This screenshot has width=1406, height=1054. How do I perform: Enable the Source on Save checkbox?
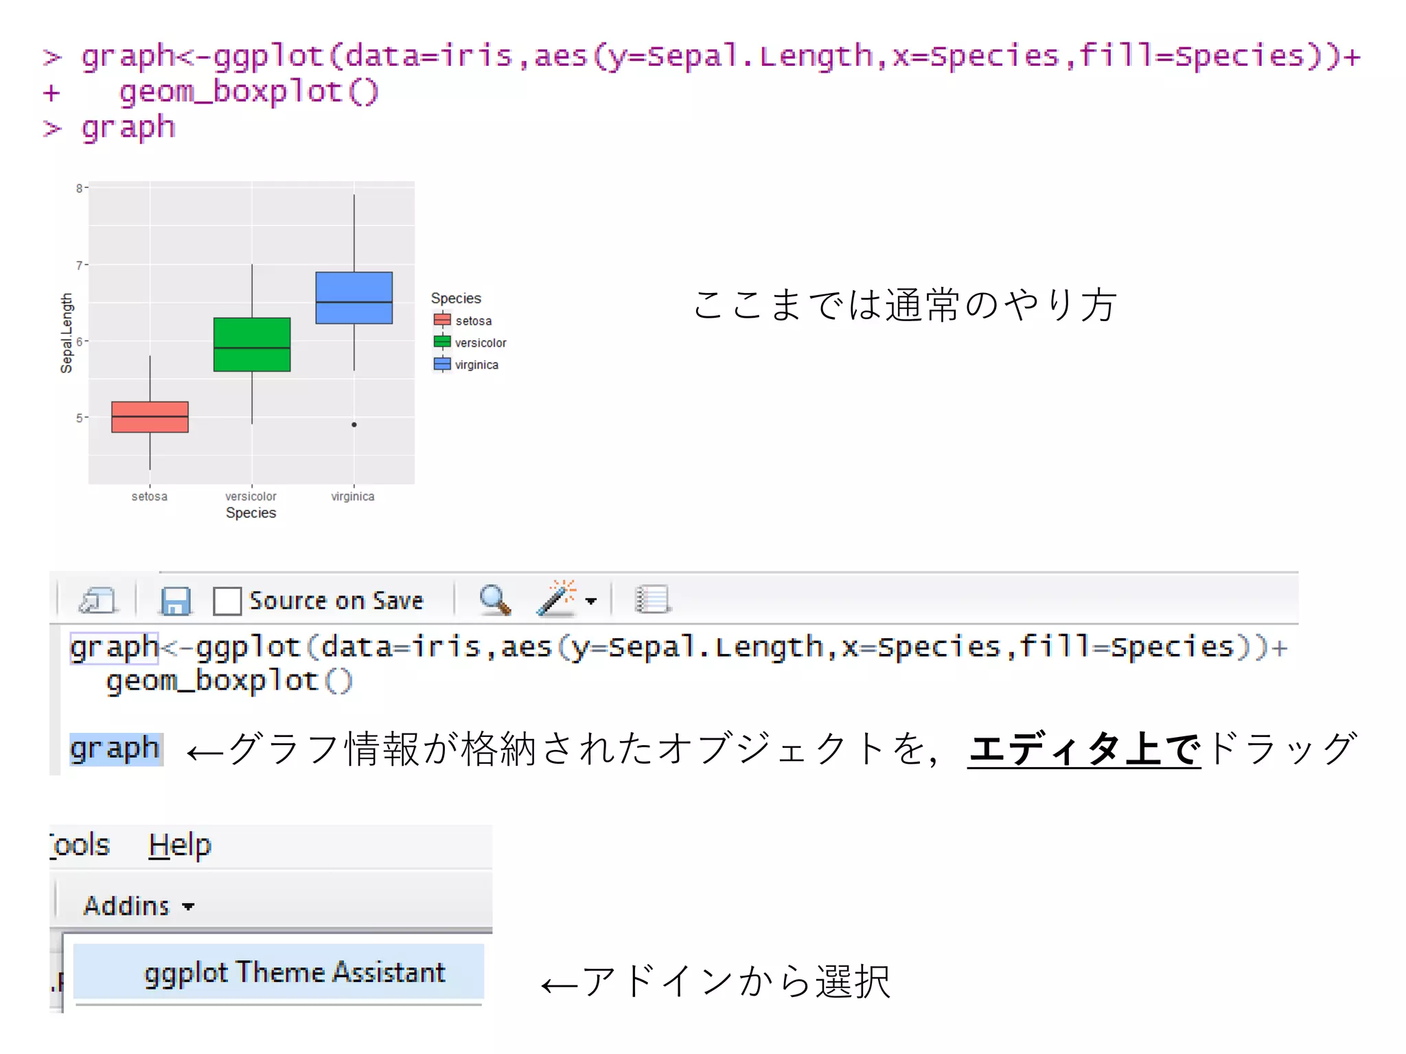(x=227, y=601)
